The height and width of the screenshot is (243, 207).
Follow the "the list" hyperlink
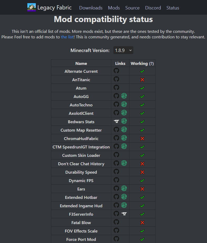(67, 37)
